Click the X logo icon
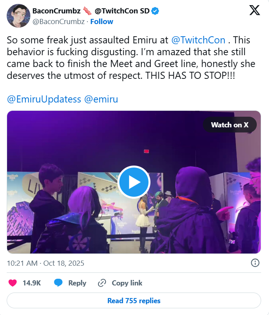The height and width of the screenshot is (315, 269). click(x=255, y=11)
